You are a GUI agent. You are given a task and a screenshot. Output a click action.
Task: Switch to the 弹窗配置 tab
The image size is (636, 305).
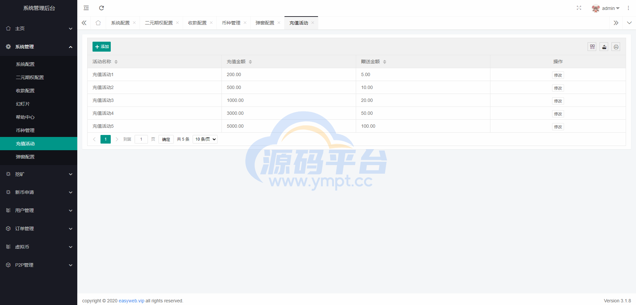pos(265,23)
